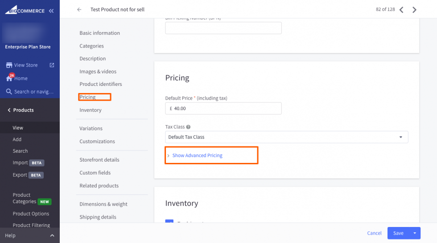Open the Default Tax Class dropdown
This screenshot has width=437, height=243.
[286, 137]
